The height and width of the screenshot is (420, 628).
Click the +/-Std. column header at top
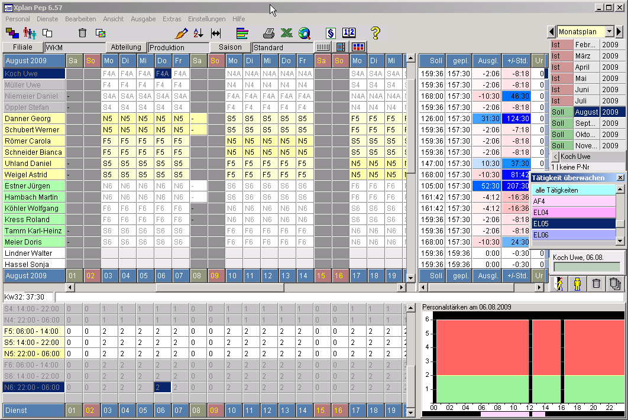pyautogui.click(x=516, y=61)
